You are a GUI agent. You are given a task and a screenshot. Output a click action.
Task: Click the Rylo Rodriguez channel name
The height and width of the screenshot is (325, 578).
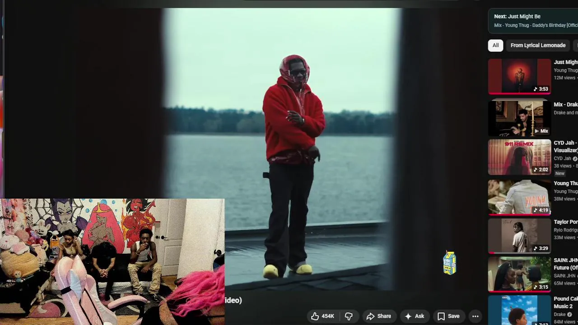tap(566, 230)
